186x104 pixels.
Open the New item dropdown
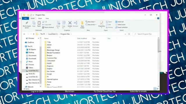pos(90,22)
